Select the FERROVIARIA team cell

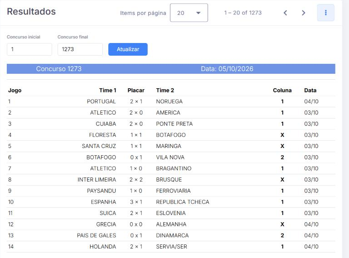tap(174, 191)
